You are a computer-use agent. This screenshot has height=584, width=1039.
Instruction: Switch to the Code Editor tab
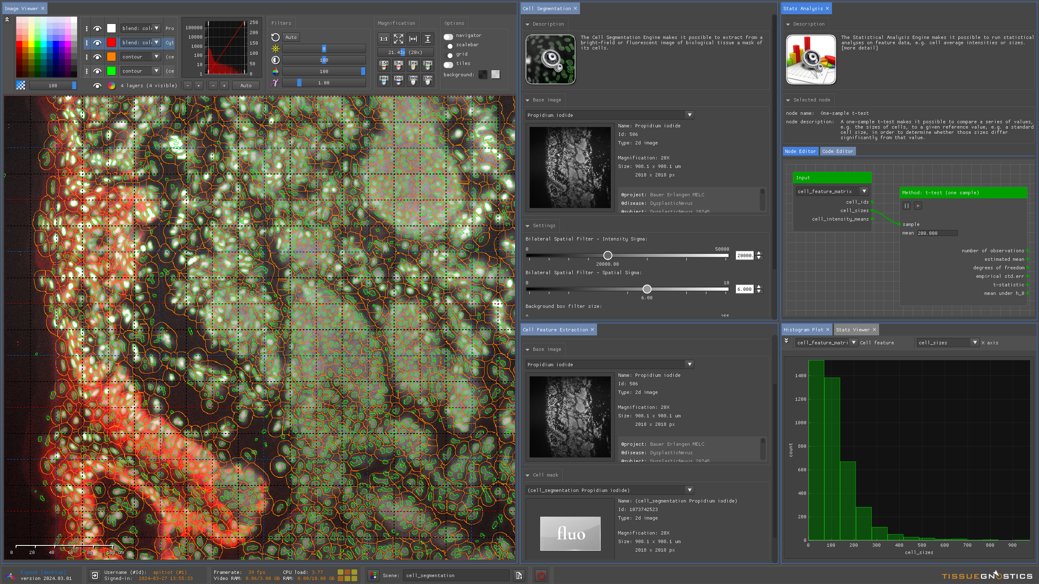(x=837, y=151)
